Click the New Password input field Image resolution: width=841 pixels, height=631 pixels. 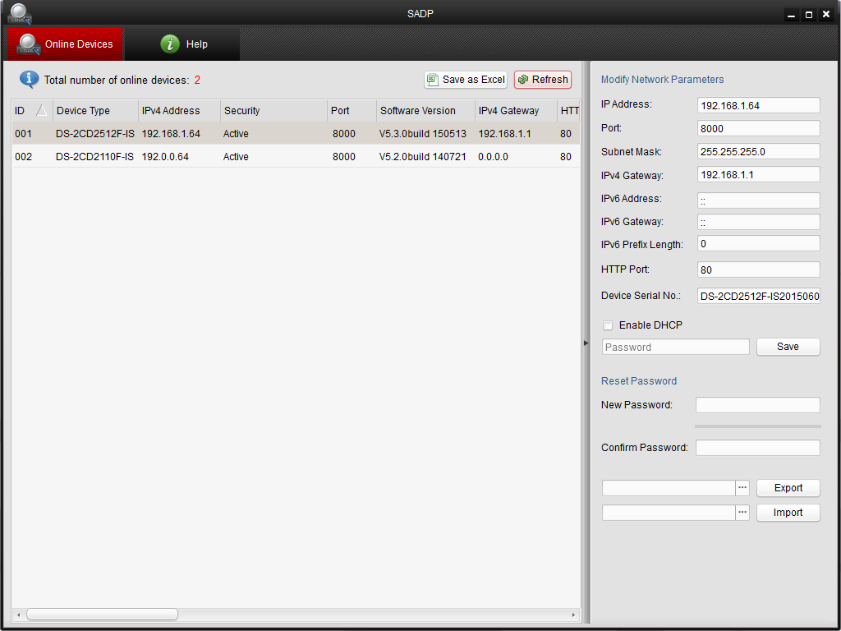(x=757, y=404)
